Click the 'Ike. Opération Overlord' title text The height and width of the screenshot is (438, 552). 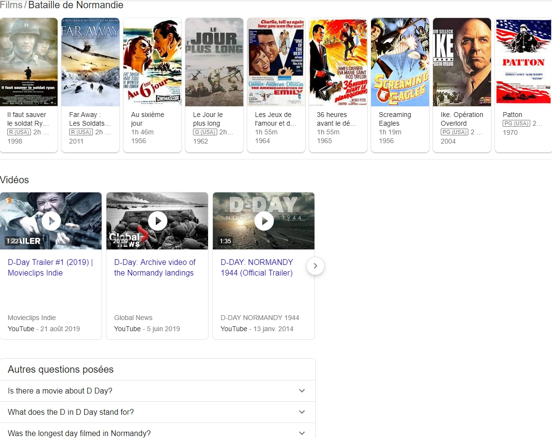(x=462, y=119)
